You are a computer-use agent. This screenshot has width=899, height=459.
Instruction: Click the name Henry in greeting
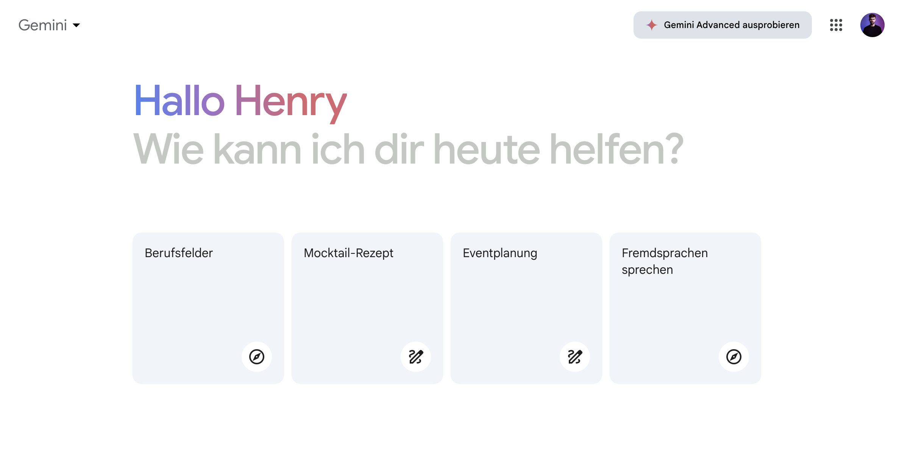coord(290,101)
